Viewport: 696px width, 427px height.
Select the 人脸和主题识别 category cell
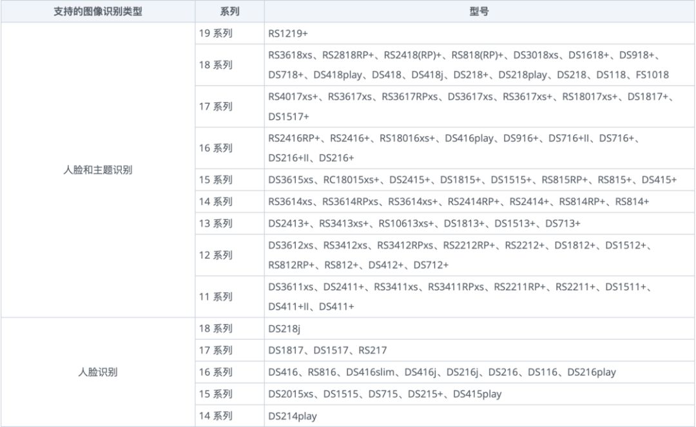click(x=98, y=170)
